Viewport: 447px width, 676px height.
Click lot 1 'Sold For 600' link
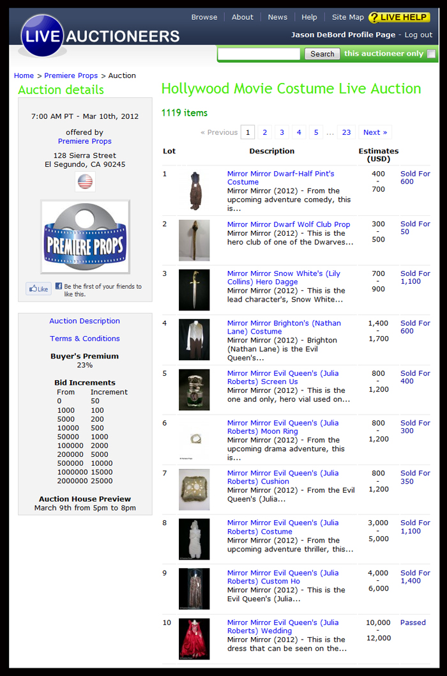click(415, 178)
